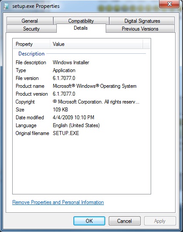Select the File description row label

[x=31, y=62]
